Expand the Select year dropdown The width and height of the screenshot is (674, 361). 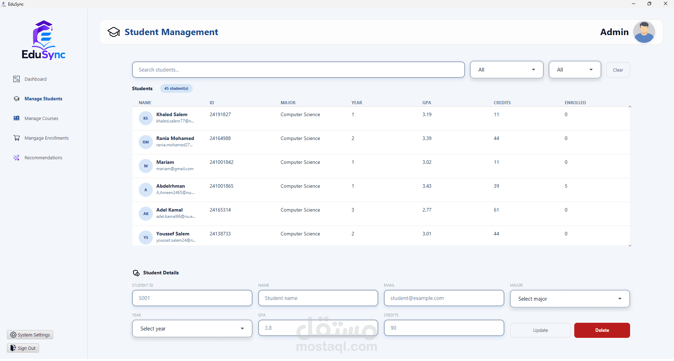coord(192,329)
